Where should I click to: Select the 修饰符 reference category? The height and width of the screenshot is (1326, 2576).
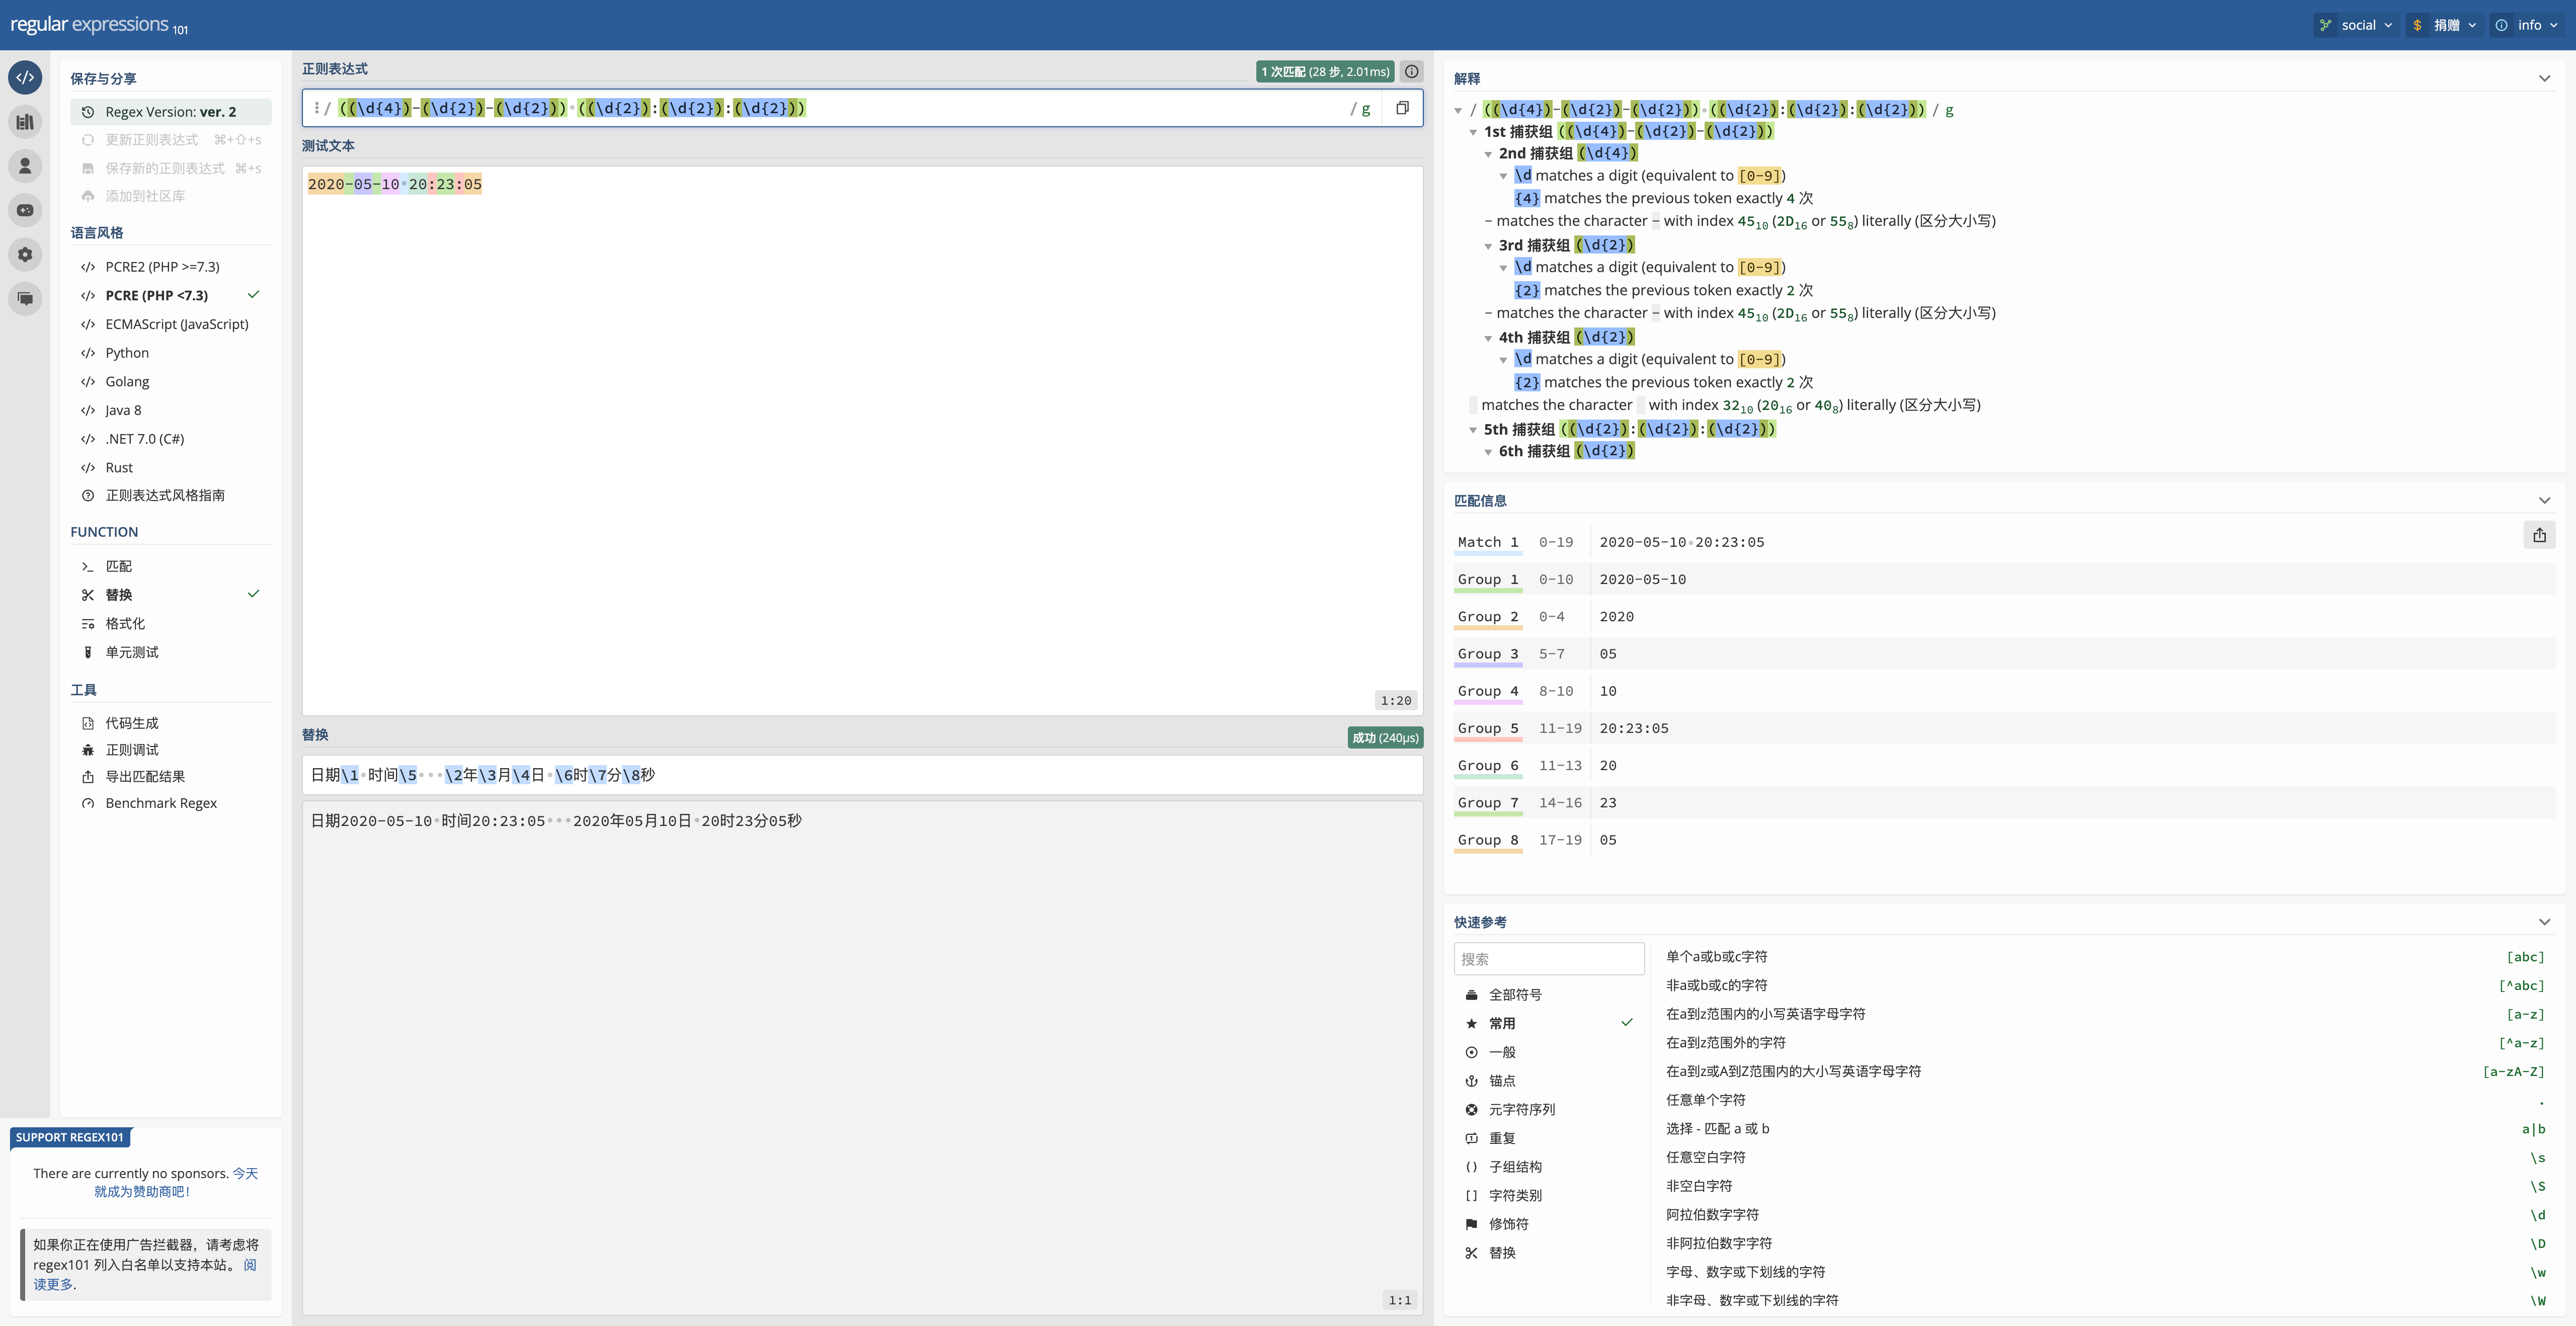[x=1548, y=1224]
